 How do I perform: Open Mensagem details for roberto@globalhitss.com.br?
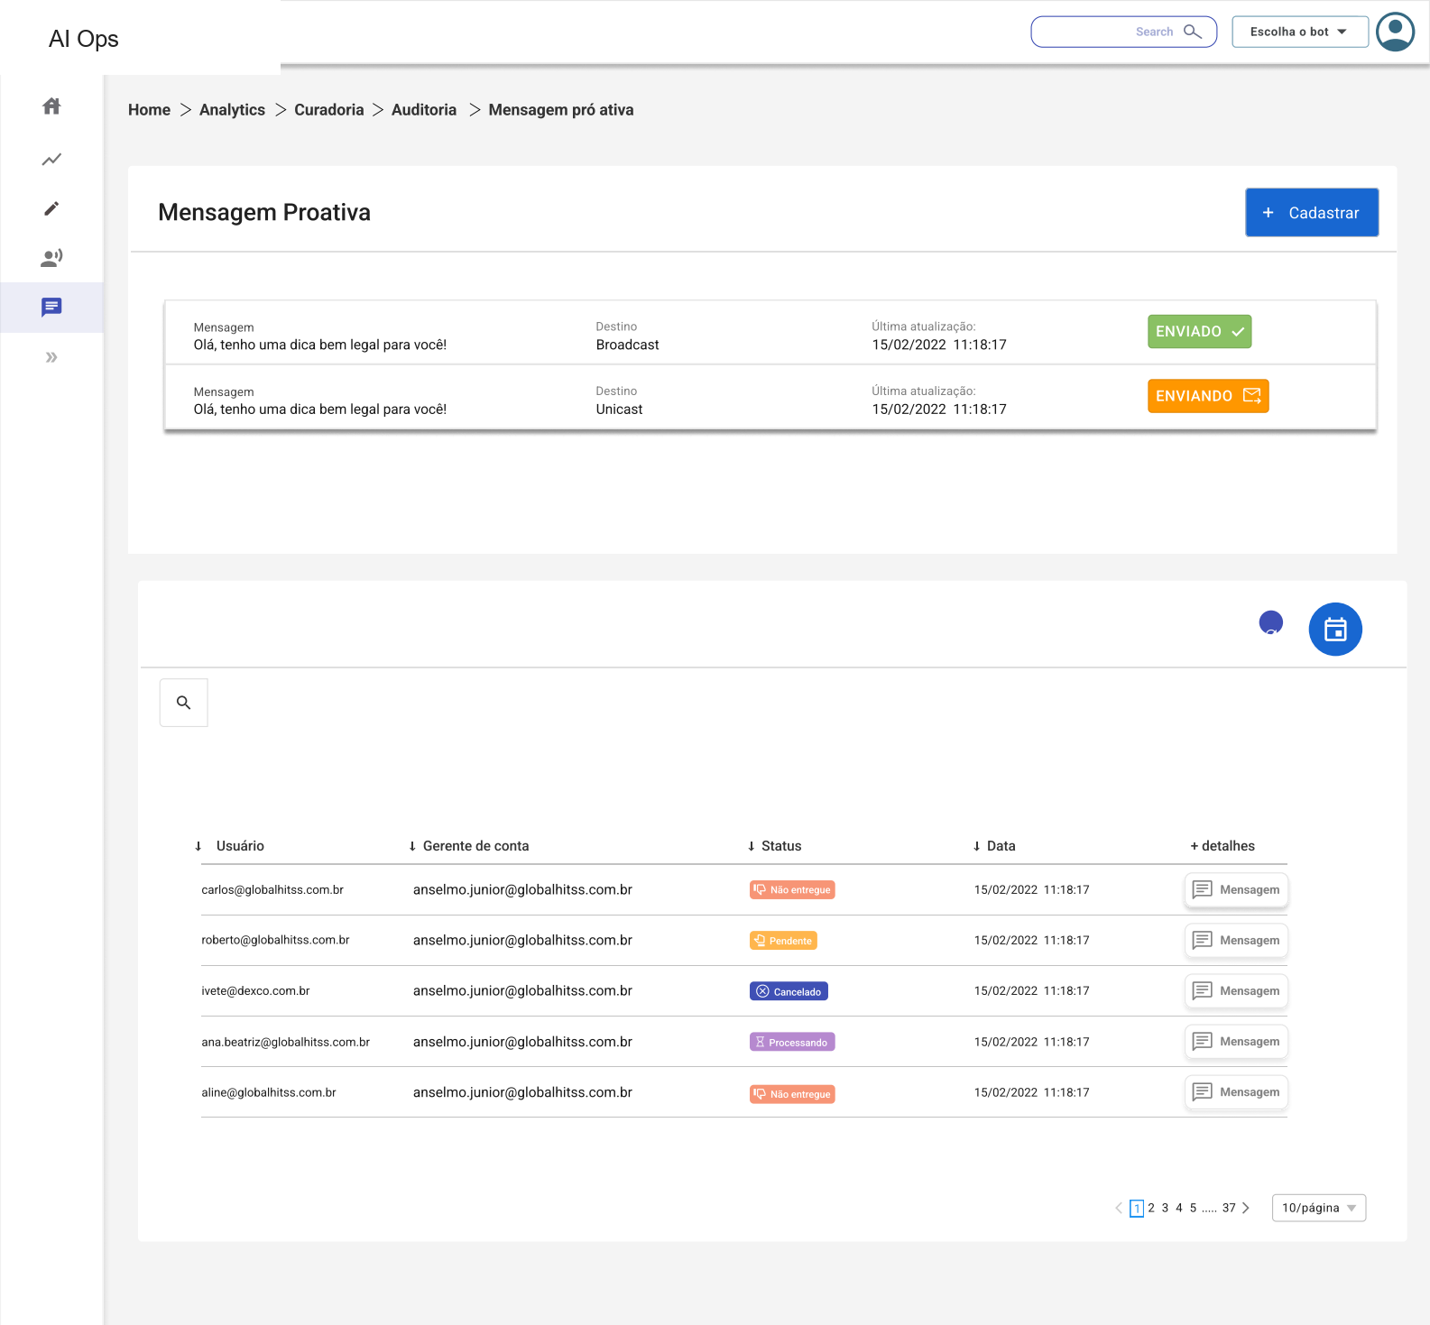[1236, 940]
